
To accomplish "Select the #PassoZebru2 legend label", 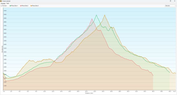I will [x=25, y=6].
